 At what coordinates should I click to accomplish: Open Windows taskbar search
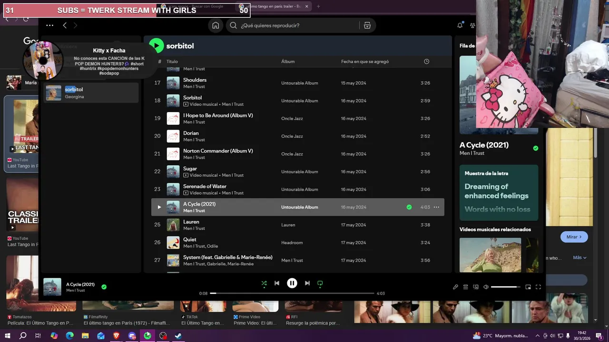tap(23, 335)
